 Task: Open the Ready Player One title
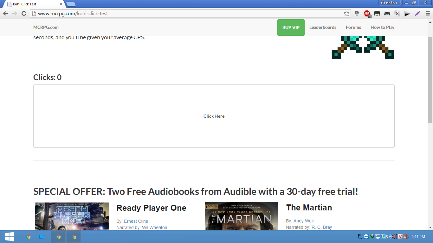pos(151,208)
